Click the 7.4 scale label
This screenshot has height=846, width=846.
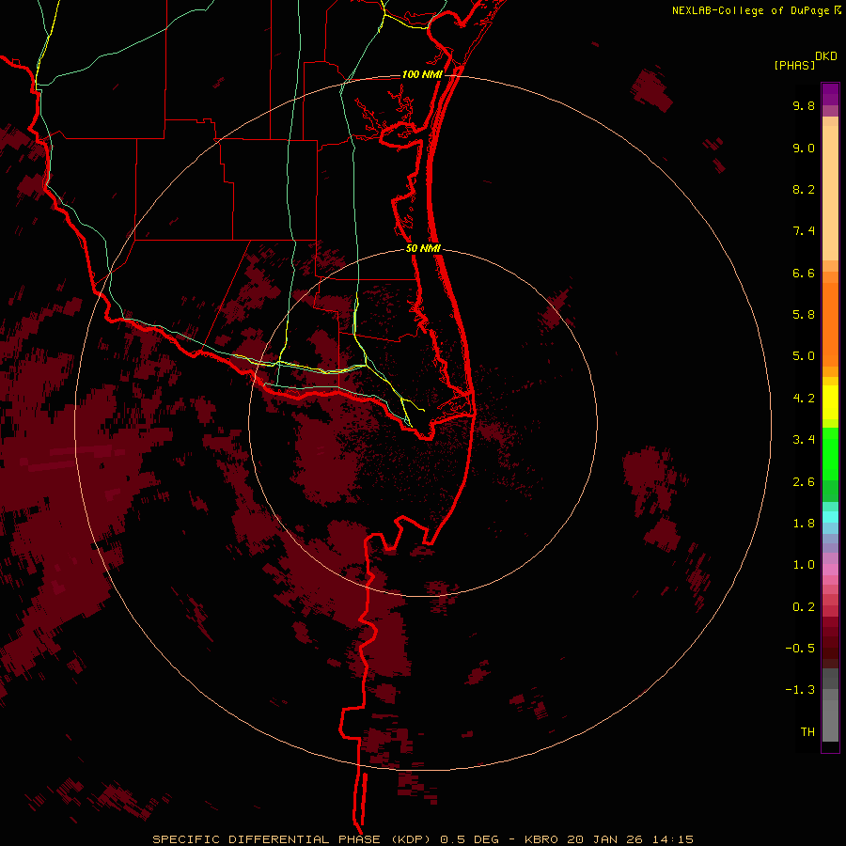tap(804, 231)
